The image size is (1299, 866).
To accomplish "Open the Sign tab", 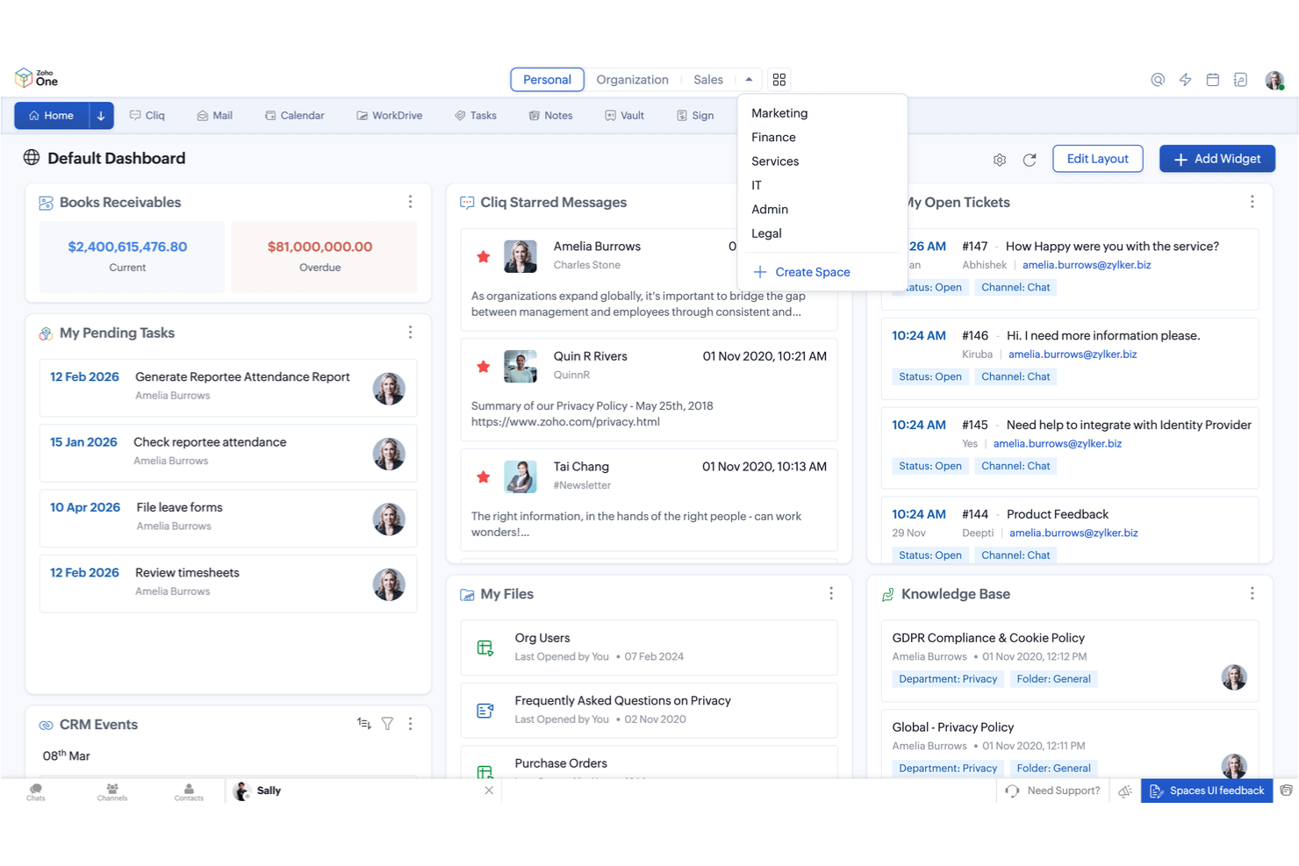I will [x=695, y=116].
